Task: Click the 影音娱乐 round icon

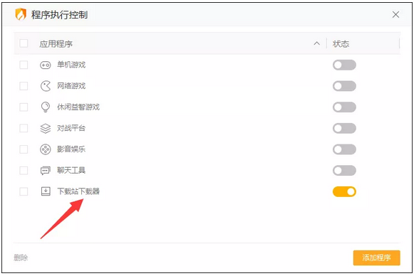Action: click(x=46, y=149)
